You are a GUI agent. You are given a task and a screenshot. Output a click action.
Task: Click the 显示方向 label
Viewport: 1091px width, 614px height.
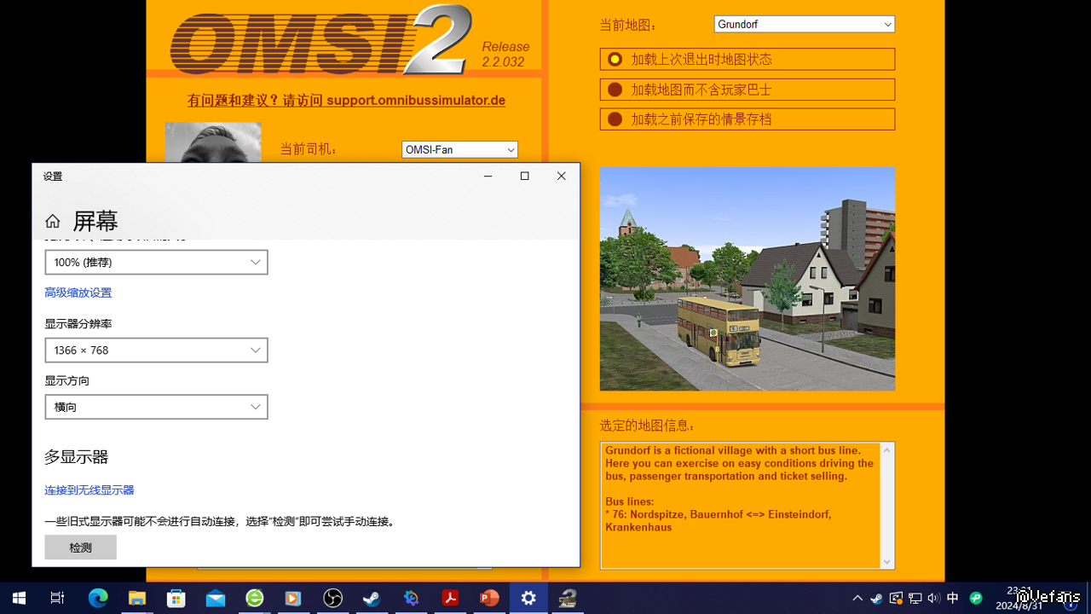(x=66, y=380)
